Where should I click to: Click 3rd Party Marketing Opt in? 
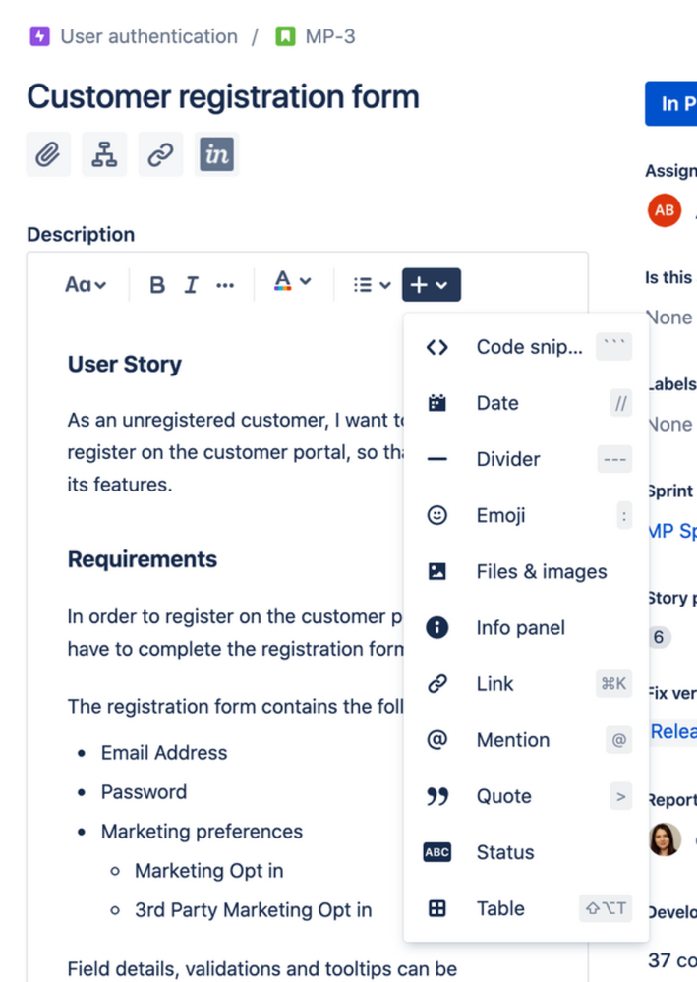253,909
